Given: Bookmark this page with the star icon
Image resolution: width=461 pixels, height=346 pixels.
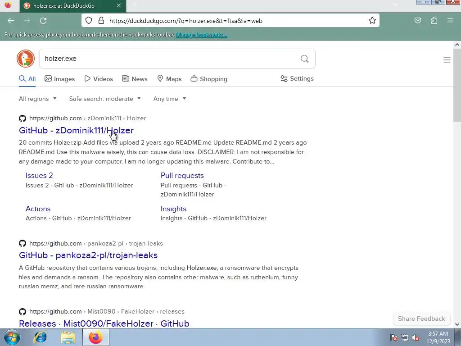Looking at the screenshot, I should (x=372, y=20).
